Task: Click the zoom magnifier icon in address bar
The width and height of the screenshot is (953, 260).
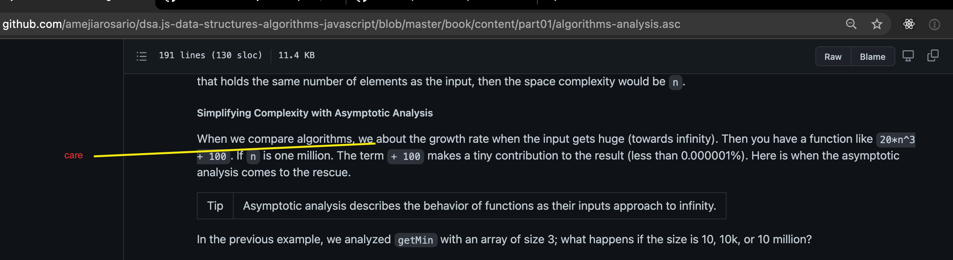Action: (x=851, y=24)
